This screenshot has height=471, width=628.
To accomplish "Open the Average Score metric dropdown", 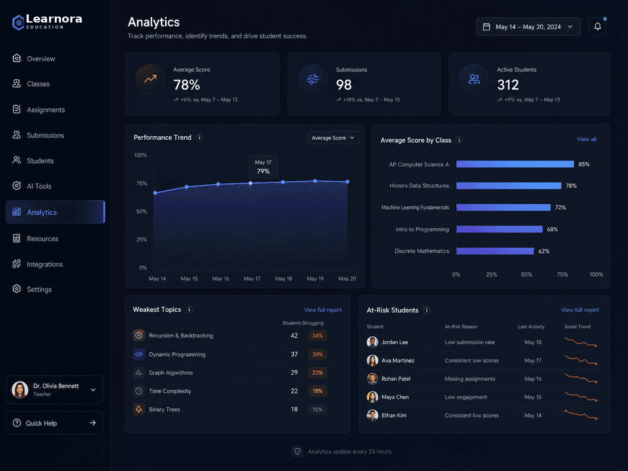I will tap(333, 138).
